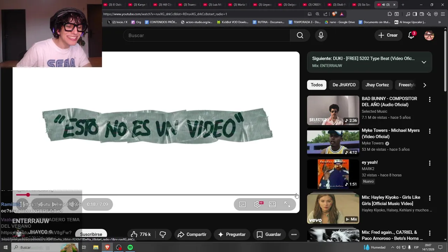The height and width of the screenshot is (252, 448).
Task: Open File Explorer from the taskbar
Action: coord(96,247)
